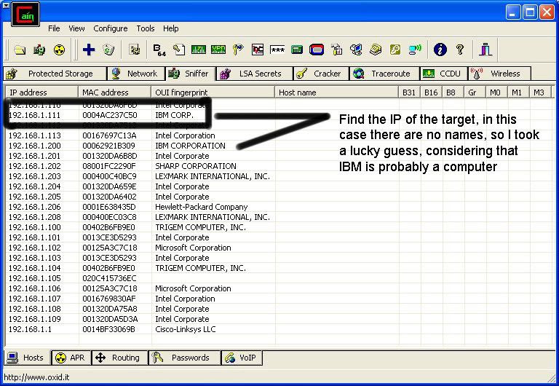
Task: Click the recycle bin remove icon
Action: [108, 50]
